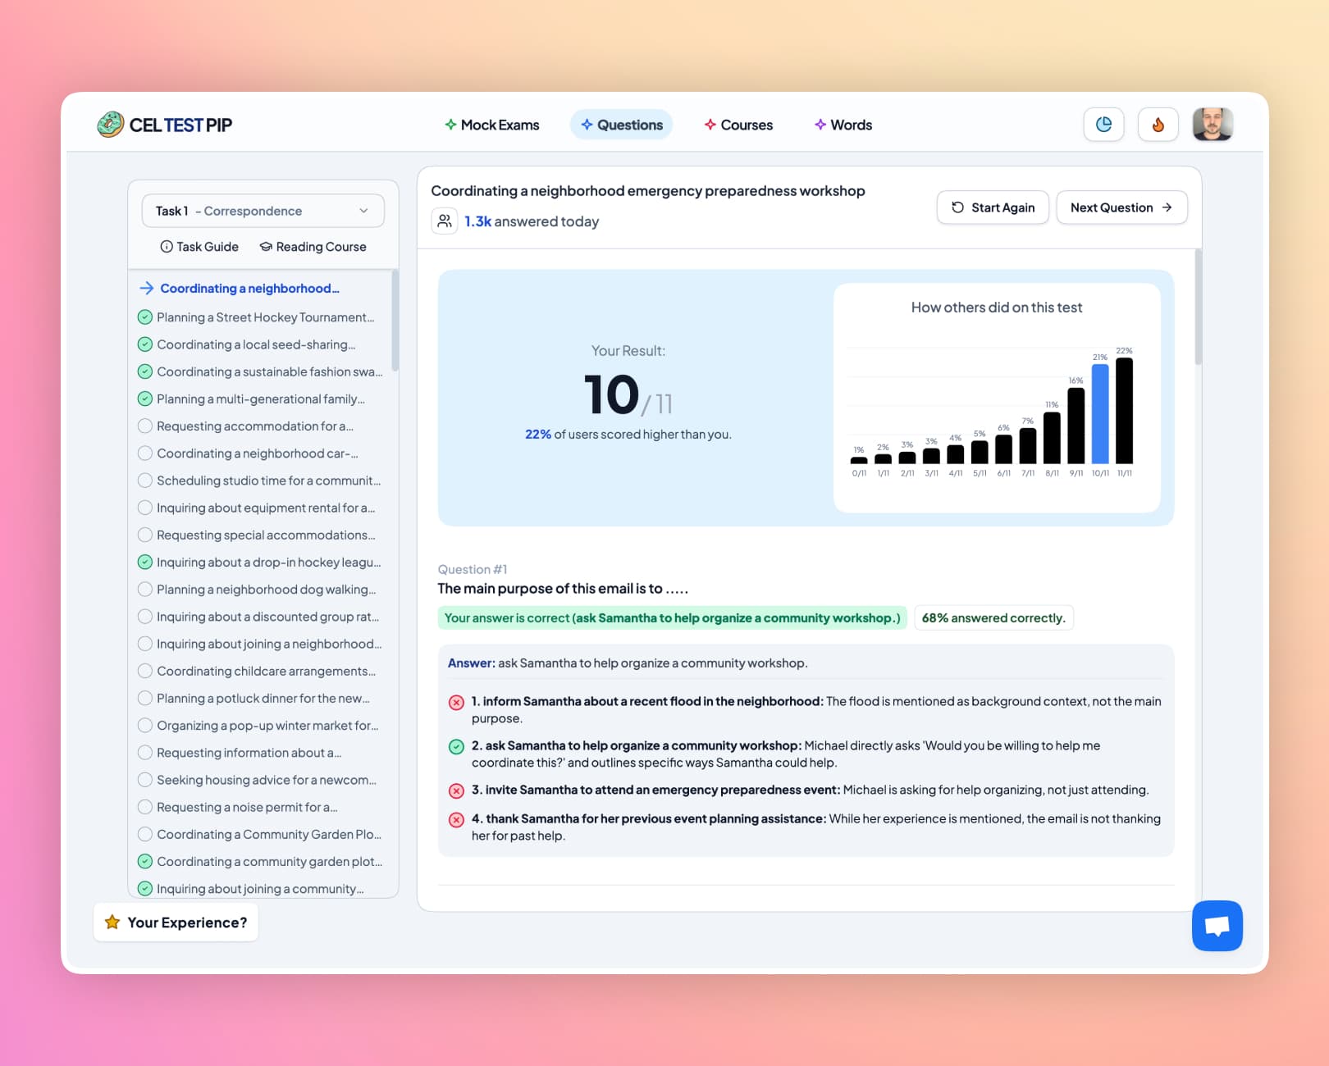
Task: Select Requesting accommodation circle in list
Action: coord(145,426)
